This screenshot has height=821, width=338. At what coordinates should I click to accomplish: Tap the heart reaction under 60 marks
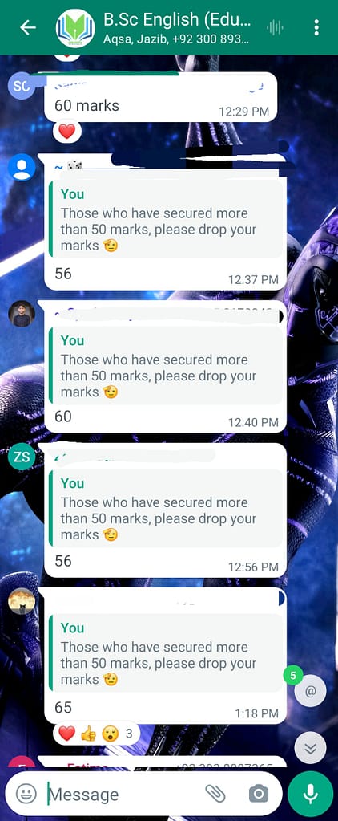tap(66, 132)
